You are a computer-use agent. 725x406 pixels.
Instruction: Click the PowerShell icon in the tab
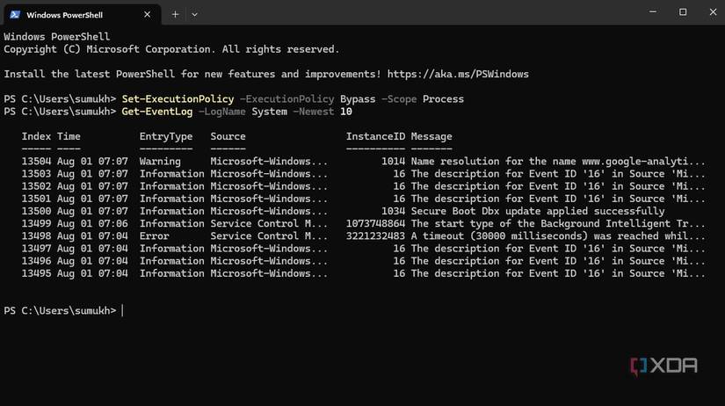[15, 15]
